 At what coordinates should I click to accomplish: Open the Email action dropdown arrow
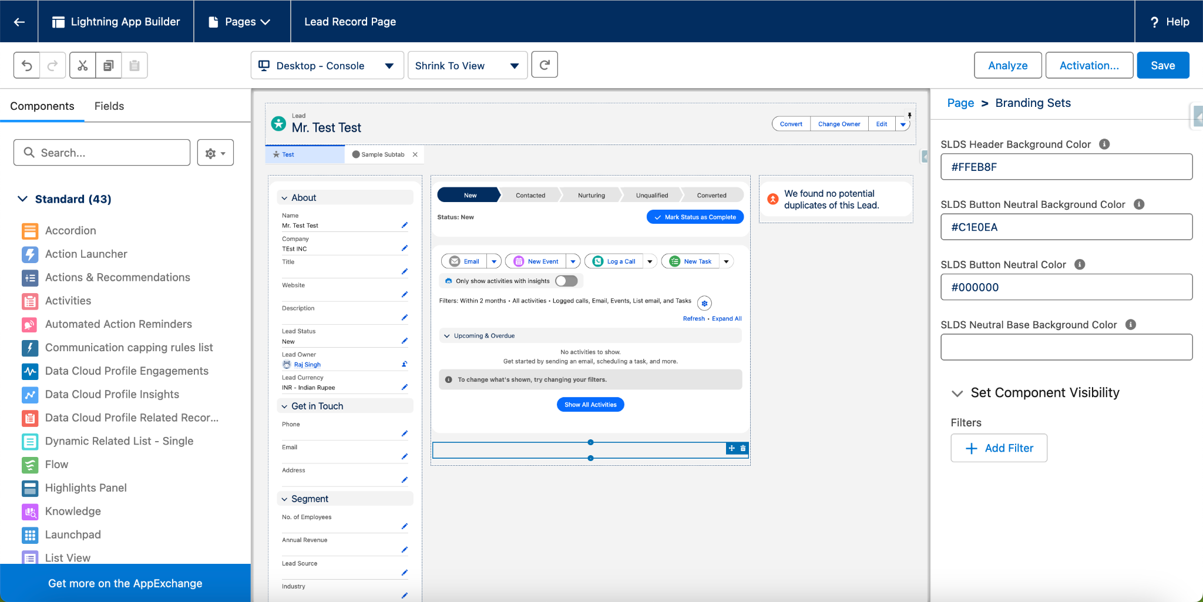click(494, 261)
